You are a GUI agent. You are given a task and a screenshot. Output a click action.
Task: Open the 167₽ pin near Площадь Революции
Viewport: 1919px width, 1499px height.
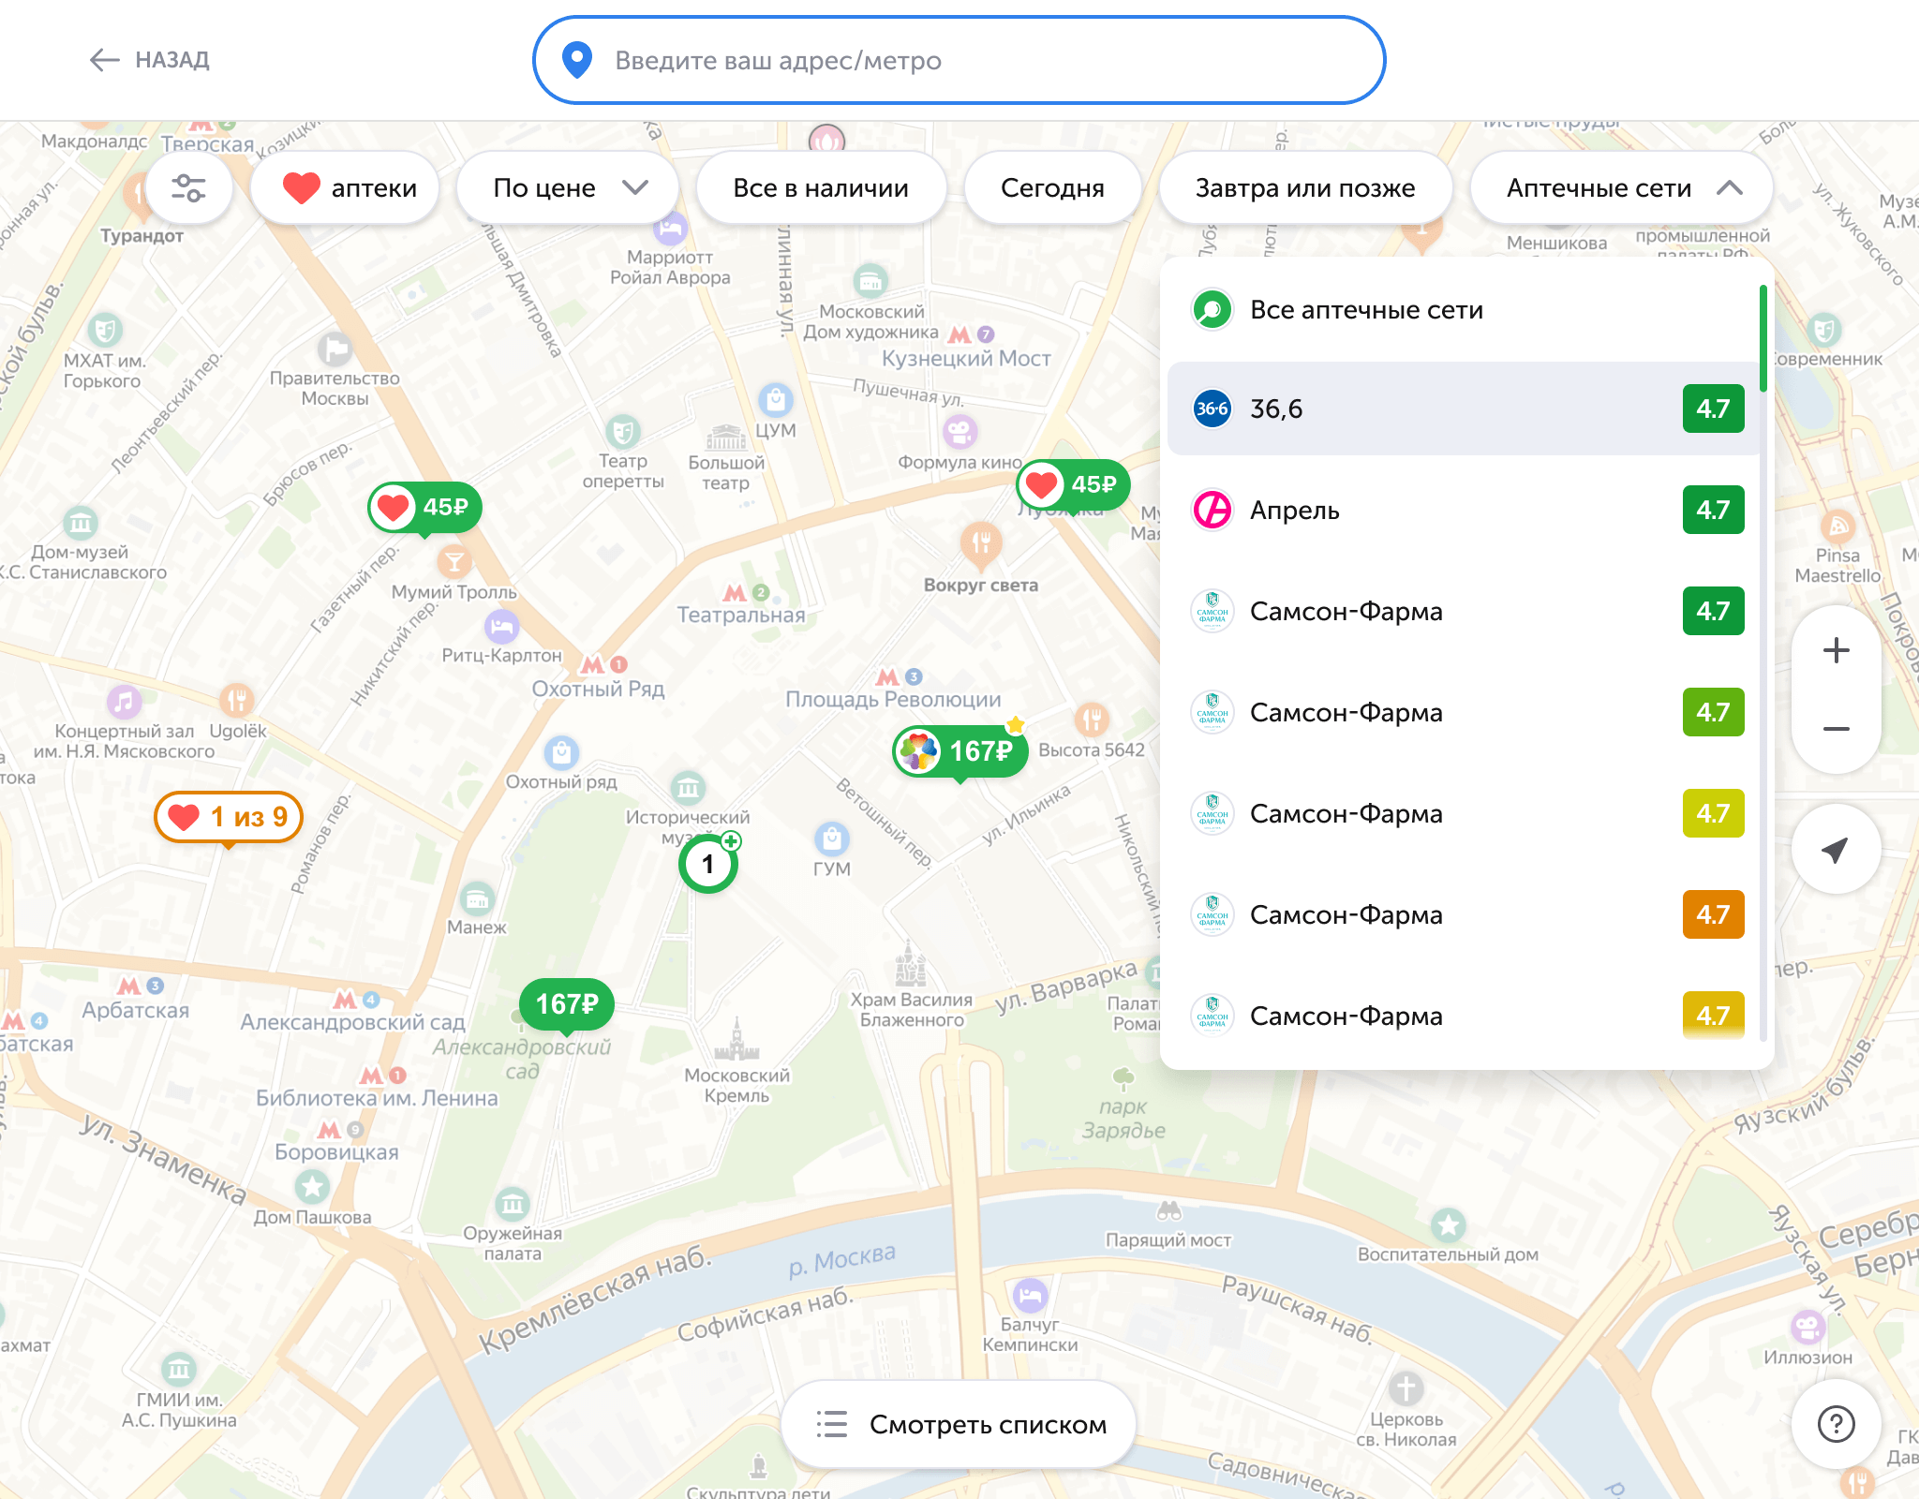tap(960, 752)
